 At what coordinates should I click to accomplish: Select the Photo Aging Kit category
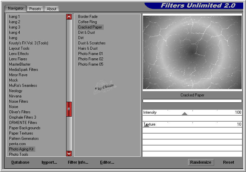tap(22, 149)
